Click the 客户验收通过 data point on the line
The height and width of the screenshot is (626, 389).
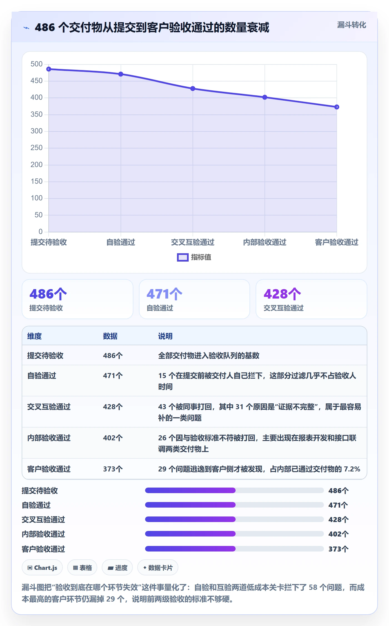[x=337, y=107]
